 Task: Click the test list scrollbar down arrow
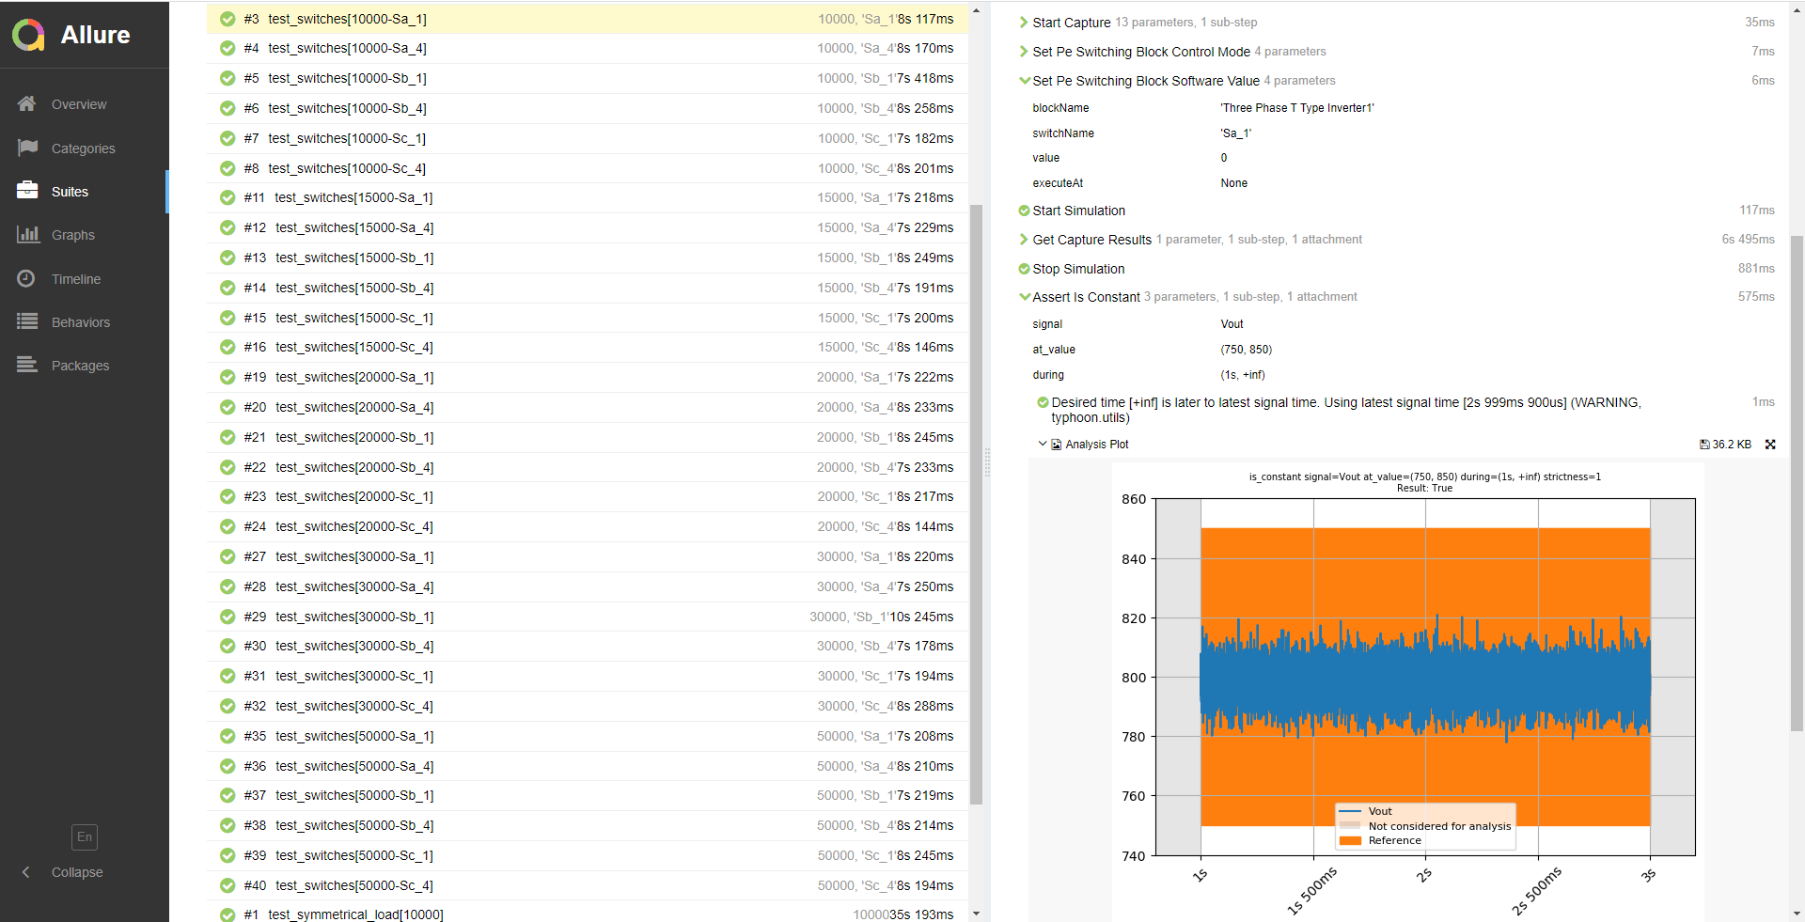coord(976,914)
